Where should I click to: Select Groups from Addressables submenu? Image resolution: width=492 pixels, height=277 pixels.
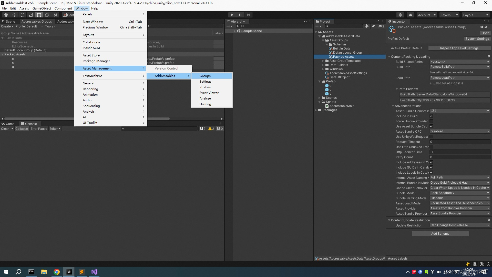(x=205, y=75)
